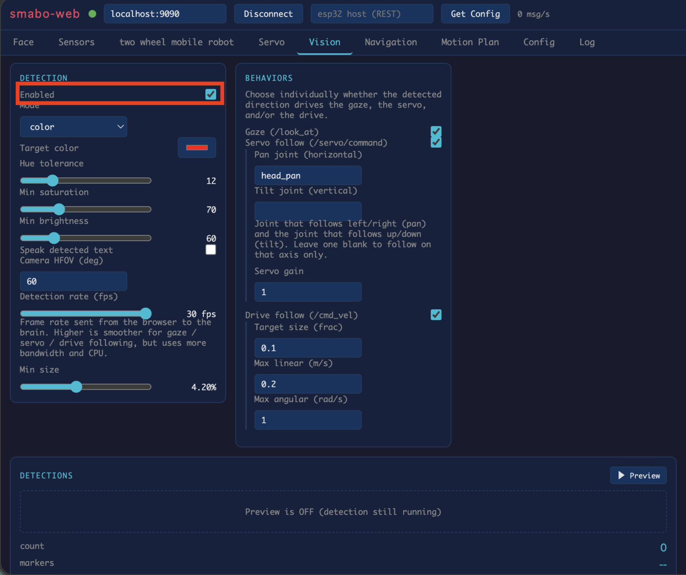Adjust the Detection rate fps slider

pos(86,313)
